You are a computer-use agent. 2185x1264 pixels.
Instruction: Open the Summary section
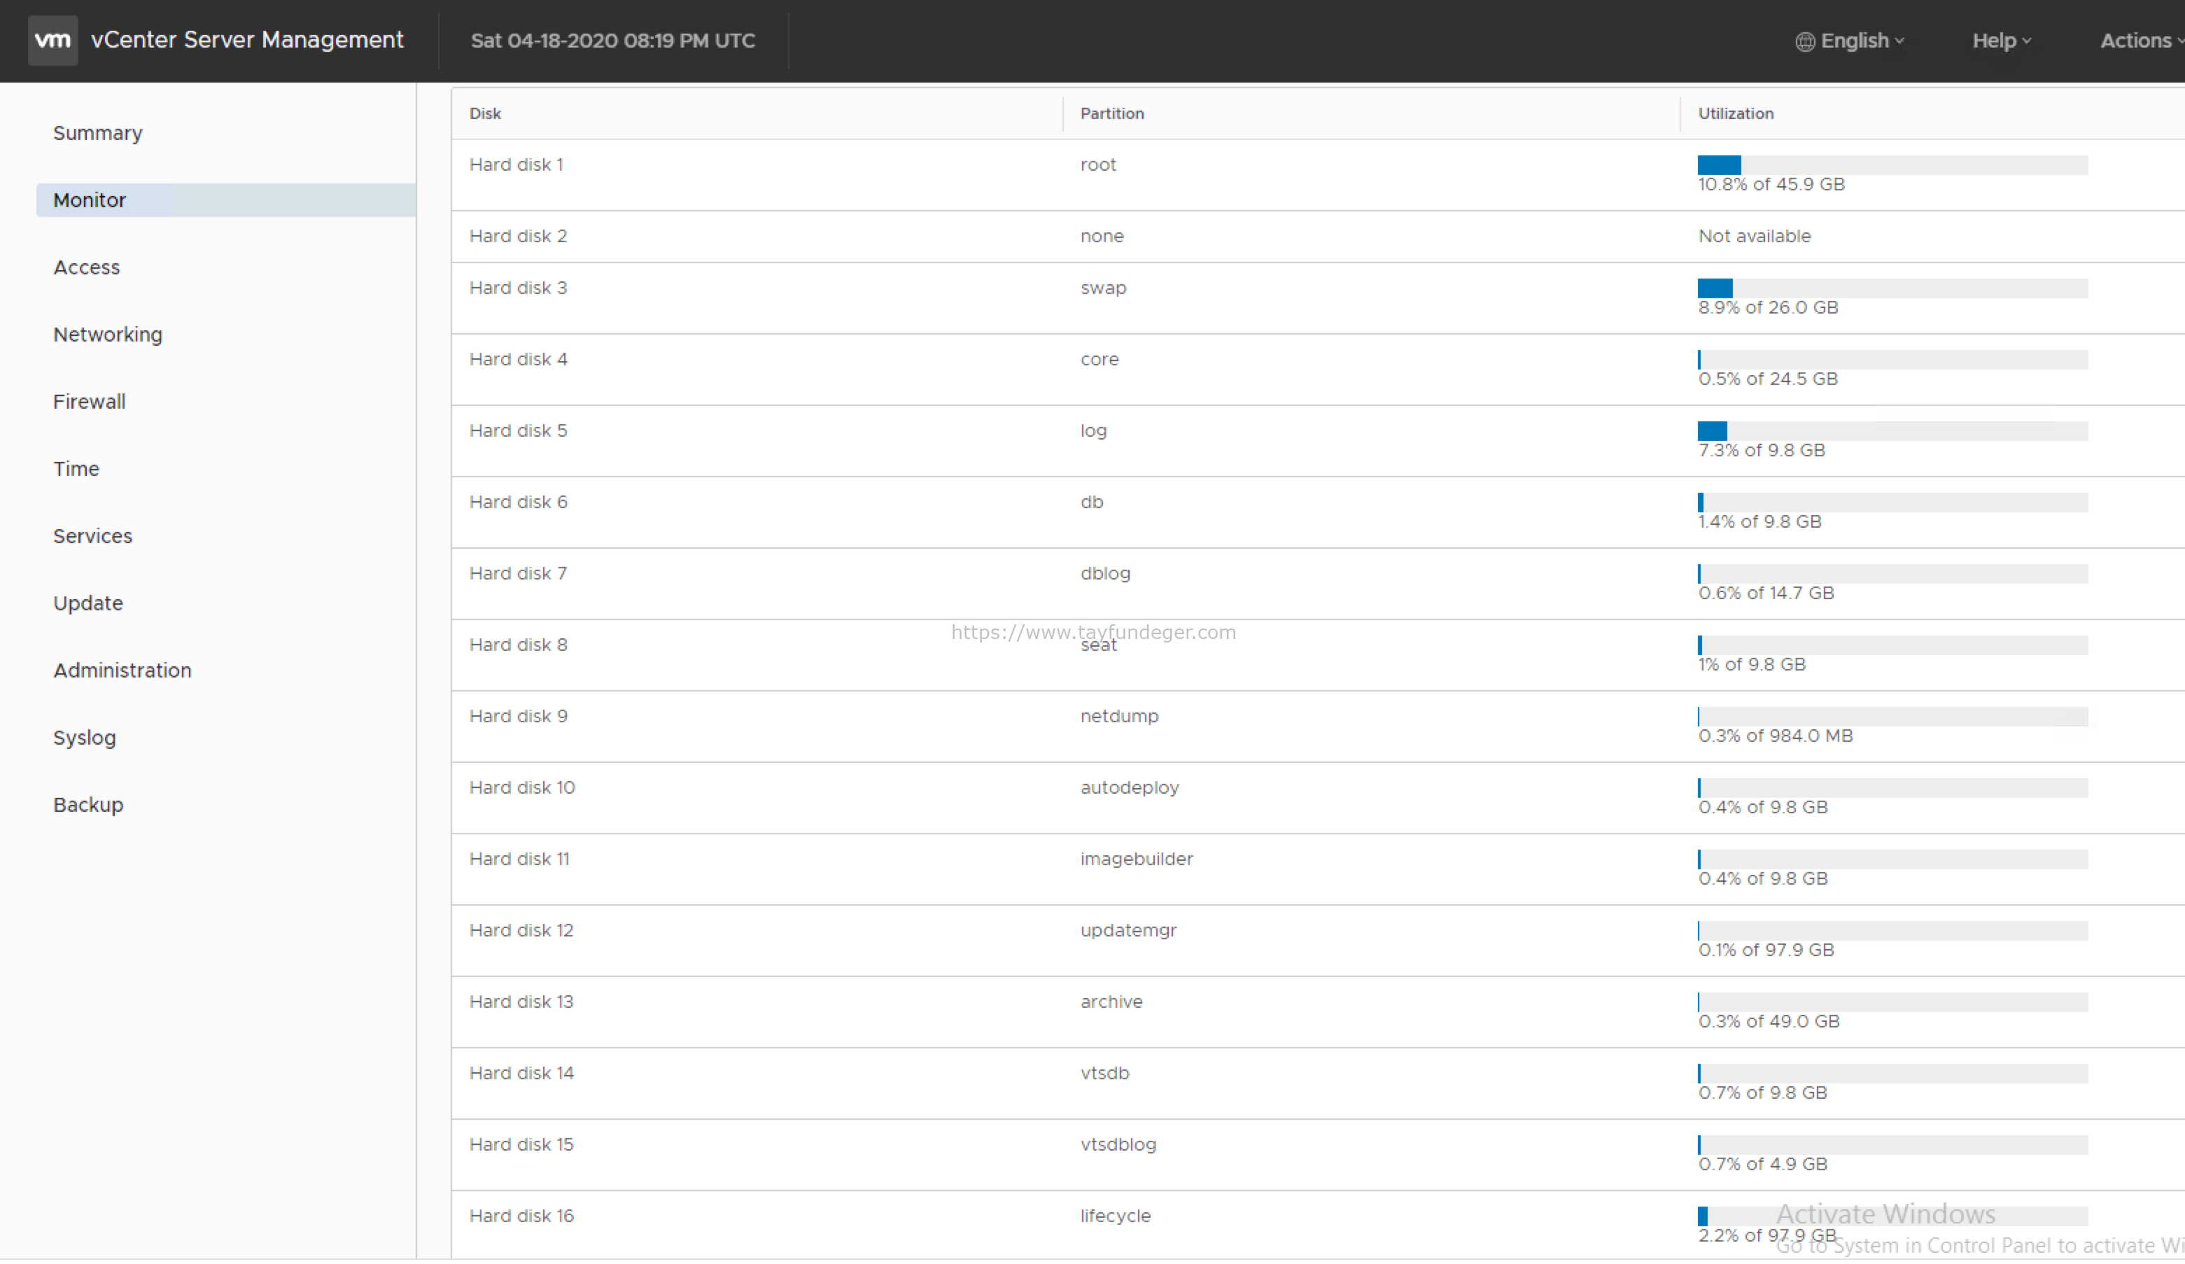click(x=98, y=133)
